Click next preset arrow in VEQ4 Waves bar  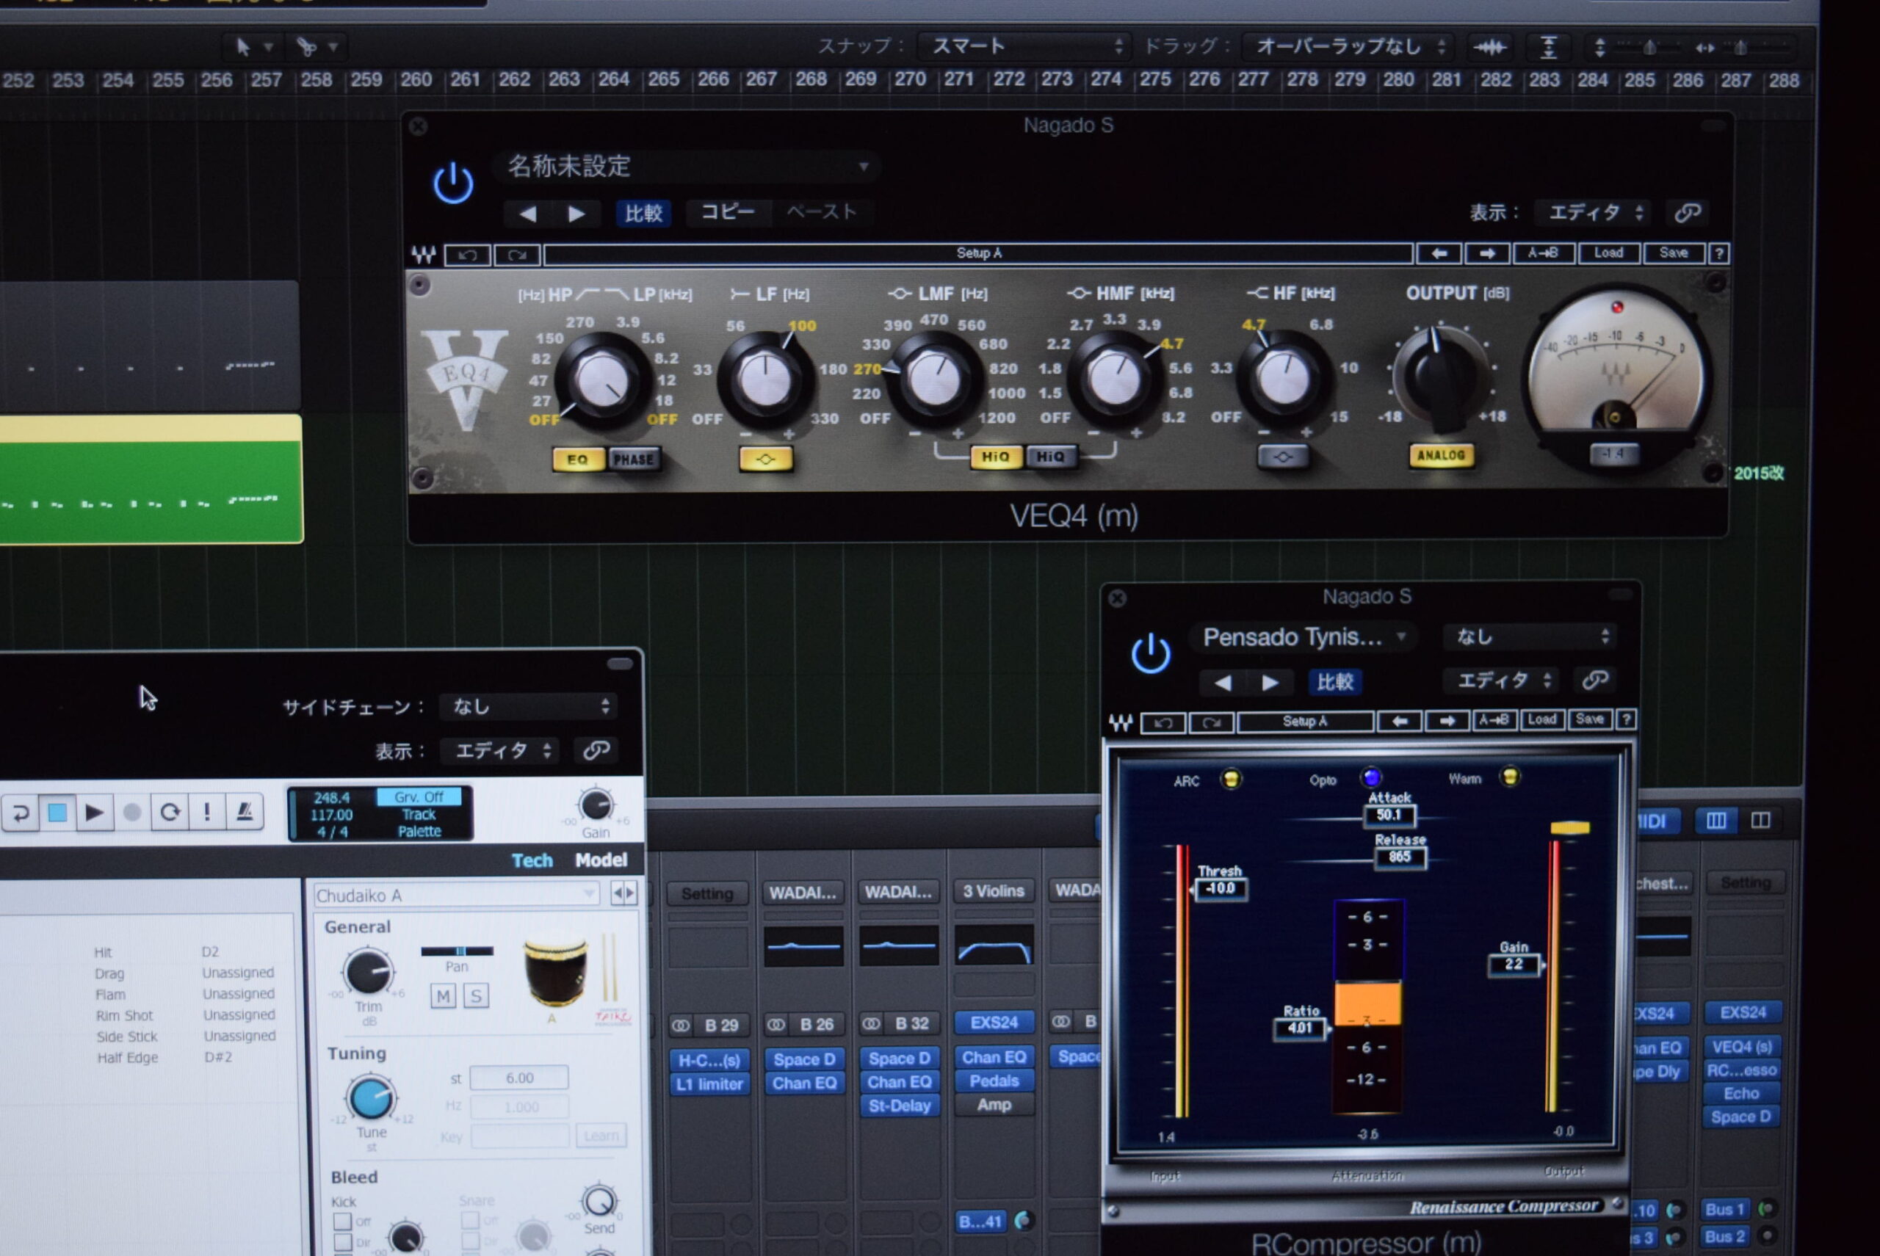point(1487,253)
